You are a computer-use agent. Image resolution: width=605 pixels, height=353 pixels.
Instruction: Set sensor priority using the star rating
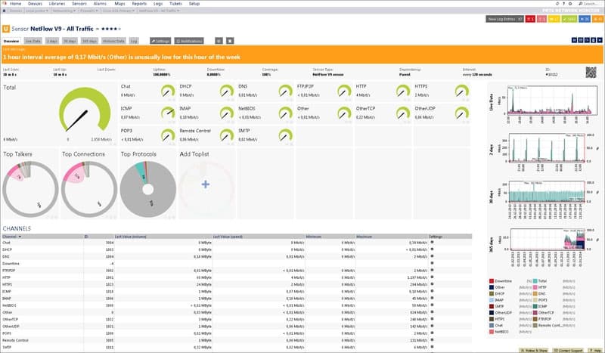110,29
